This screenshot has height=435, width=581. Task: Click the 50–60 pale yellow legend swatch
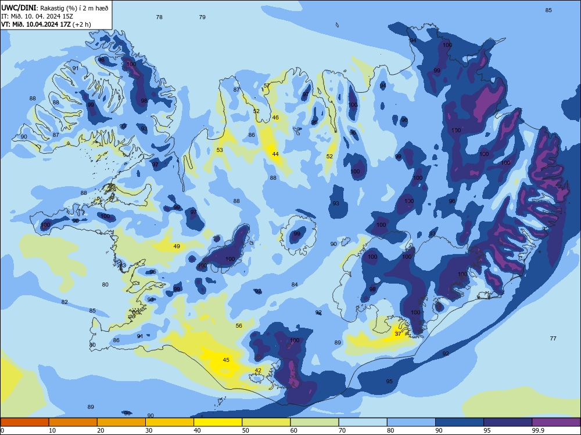(266, 422)
